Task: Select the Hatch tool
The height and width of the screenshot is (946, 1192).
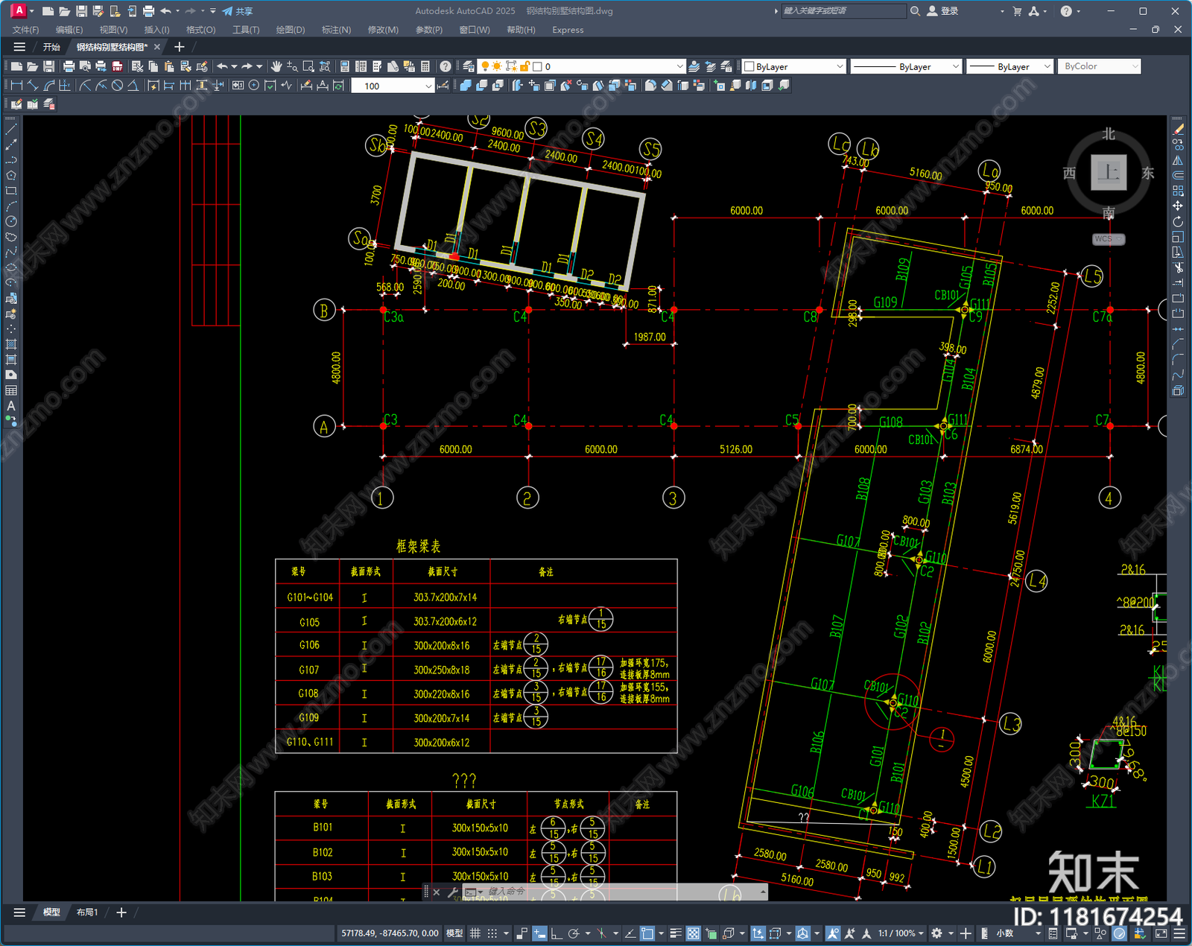Action: pos(11,344)
